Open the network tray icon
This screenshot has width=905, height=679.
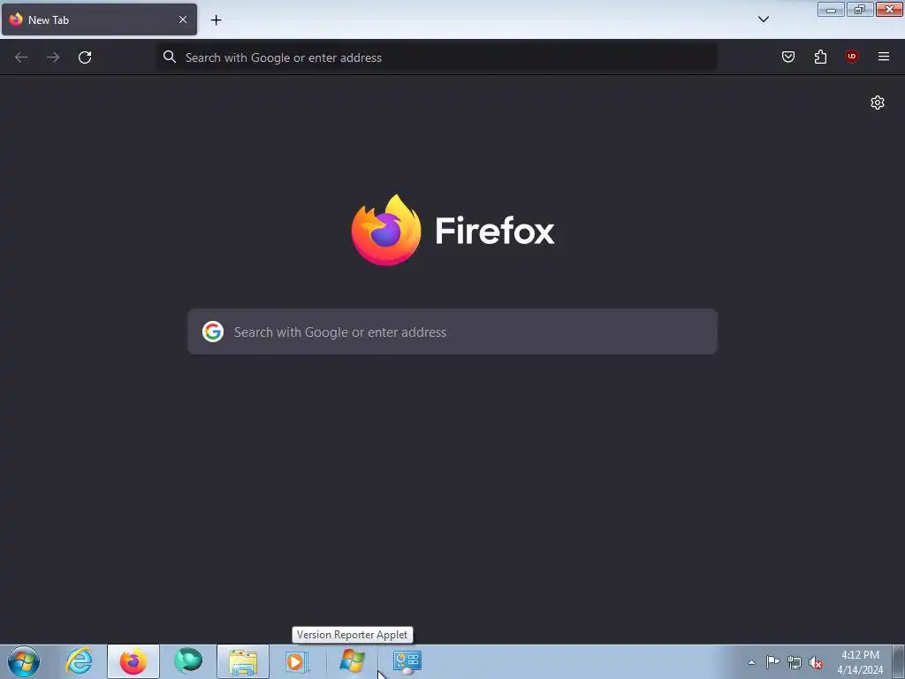tap(795, 662)
